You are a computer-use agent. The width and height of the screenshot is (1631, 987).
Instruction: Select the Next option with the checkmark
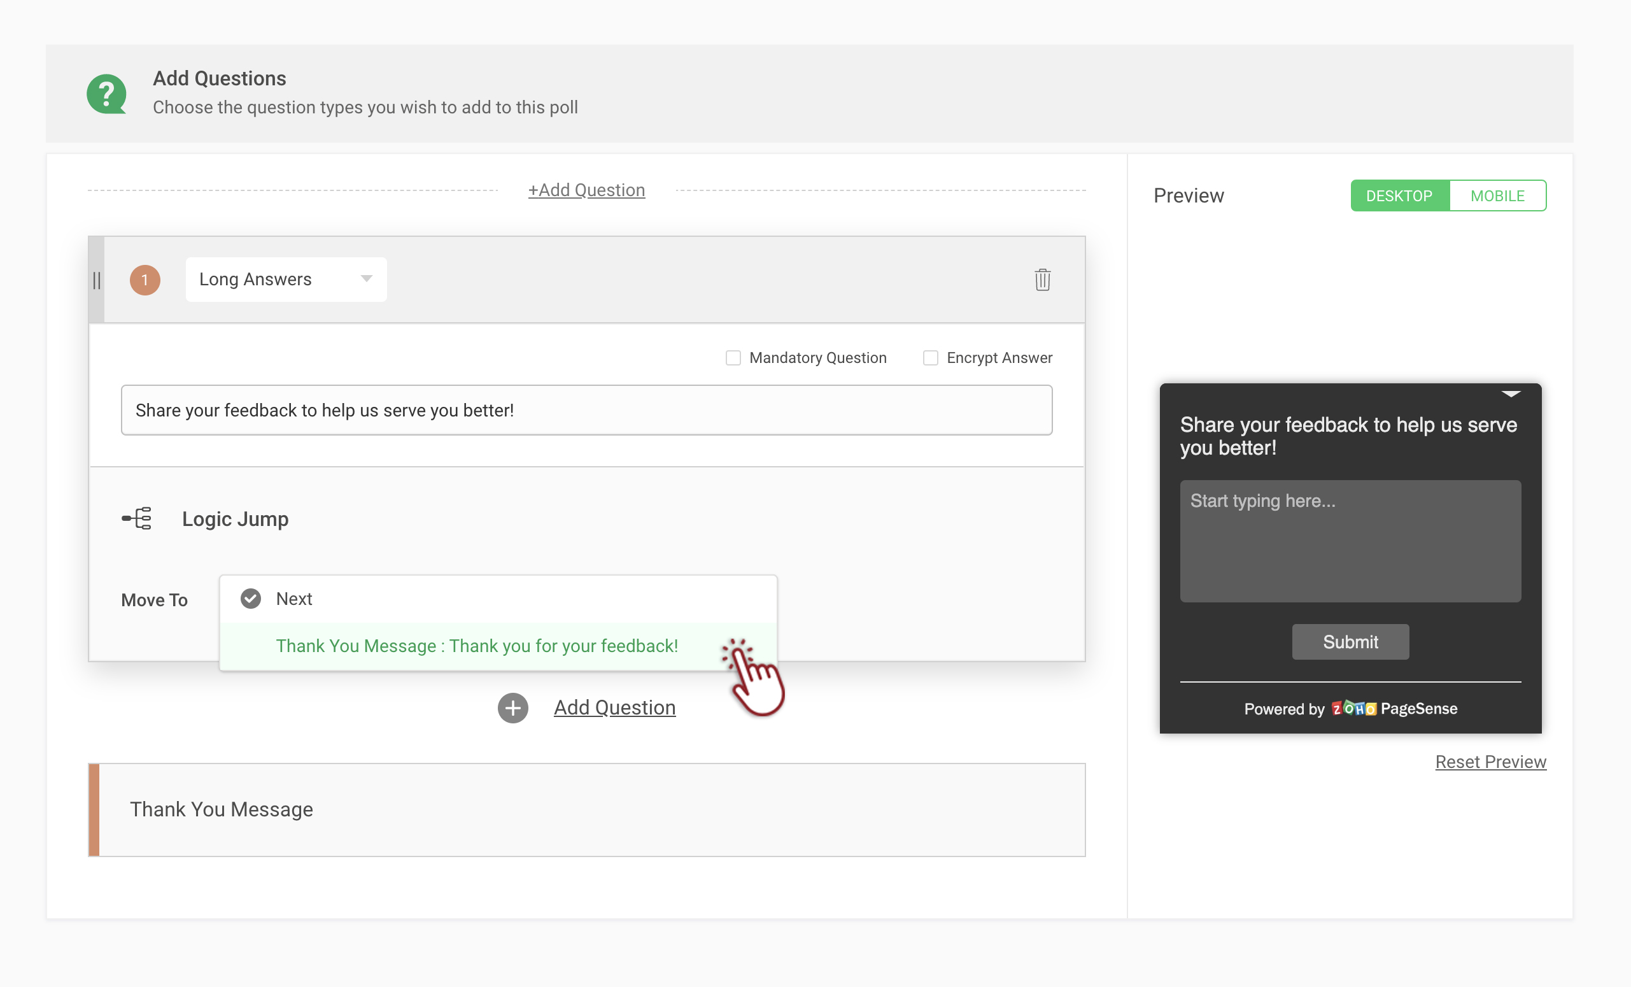pyautogui.click(x=294, y=599)
